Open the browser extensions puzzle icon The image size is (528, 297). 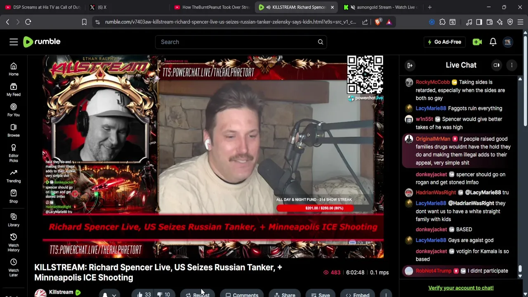pos(442,22)
